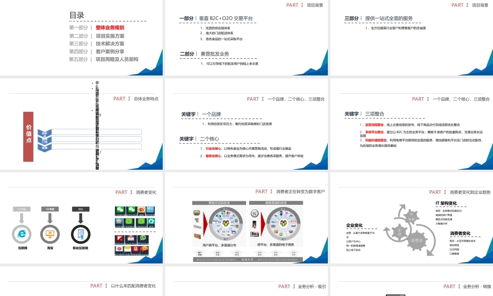Image resolution: width=493 pixels, height=296 pixels.
Task: Click the TV icon on the marketing change slide
Action: point(197,213)
